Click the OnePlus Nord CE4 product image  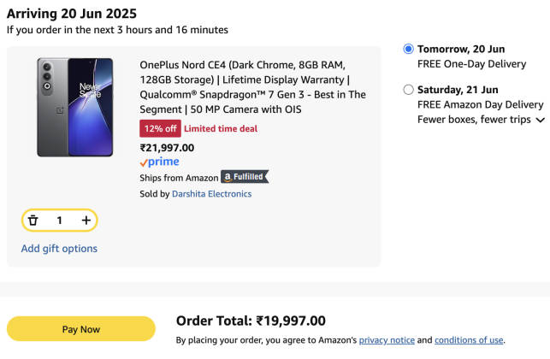[74, 107]
